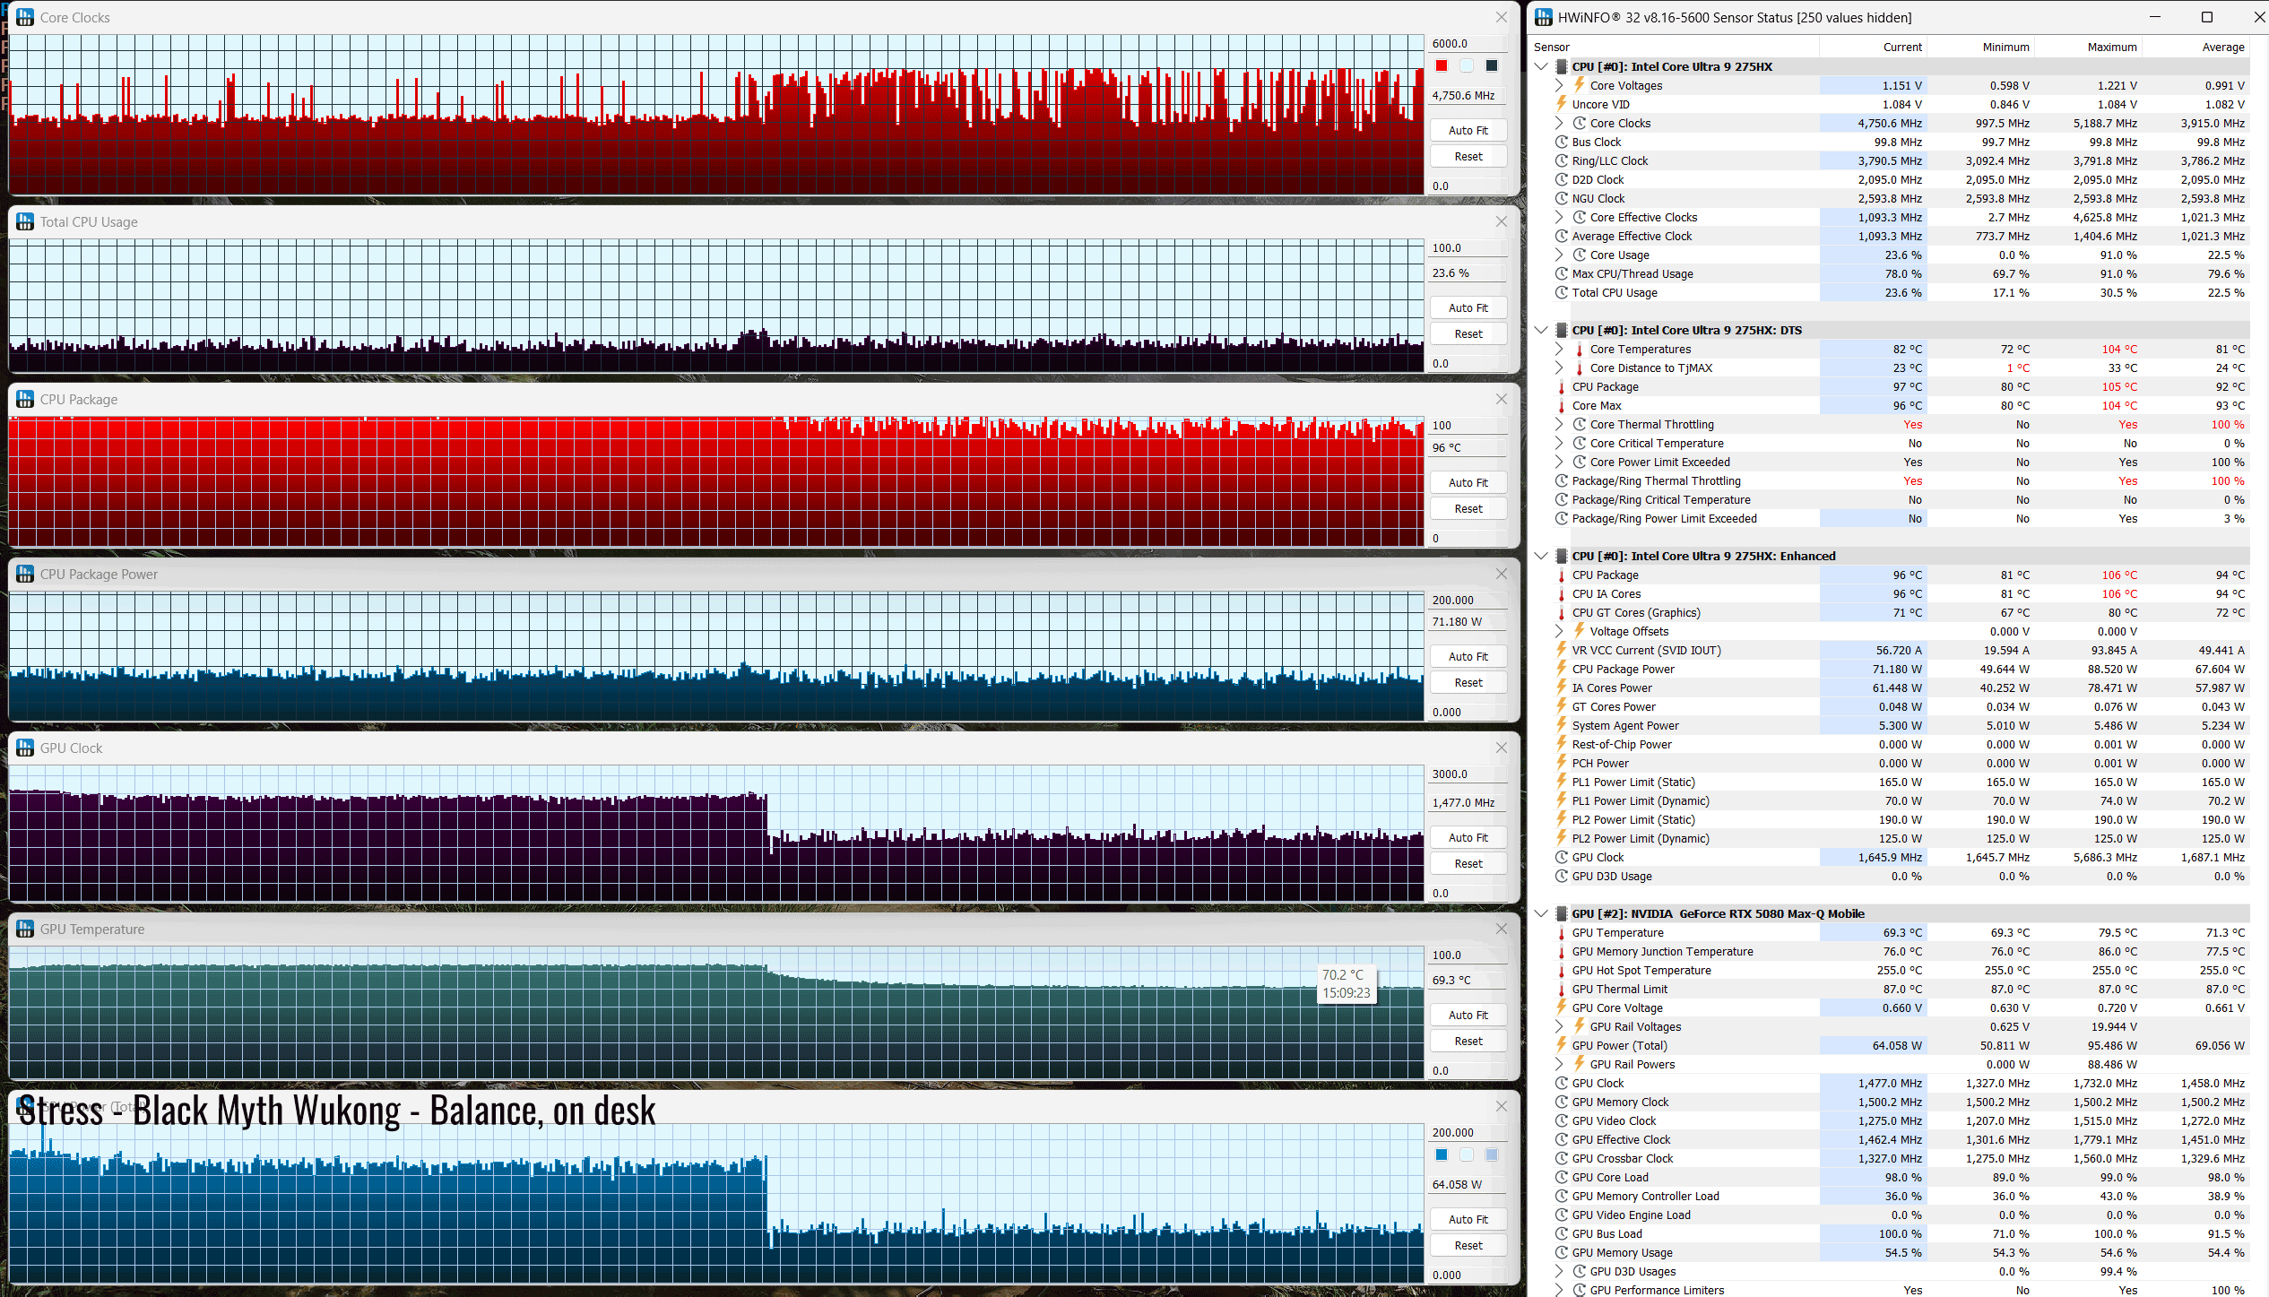Click the Minimum column header
Viewport: 2269px width, 1297px height.
1980,47
